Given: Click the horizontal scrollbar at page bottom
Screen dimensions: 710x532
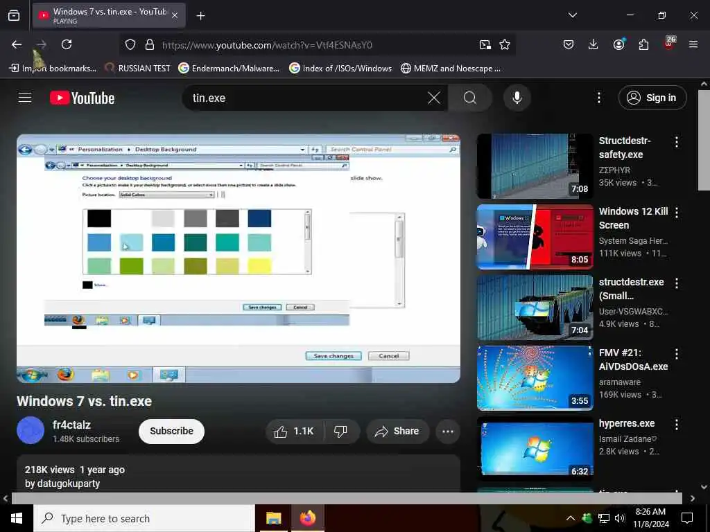Looking at the screenshot, I should [347, 498].
